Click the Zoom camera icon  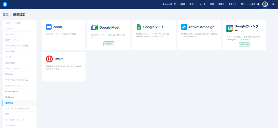(x=49, y=27)
